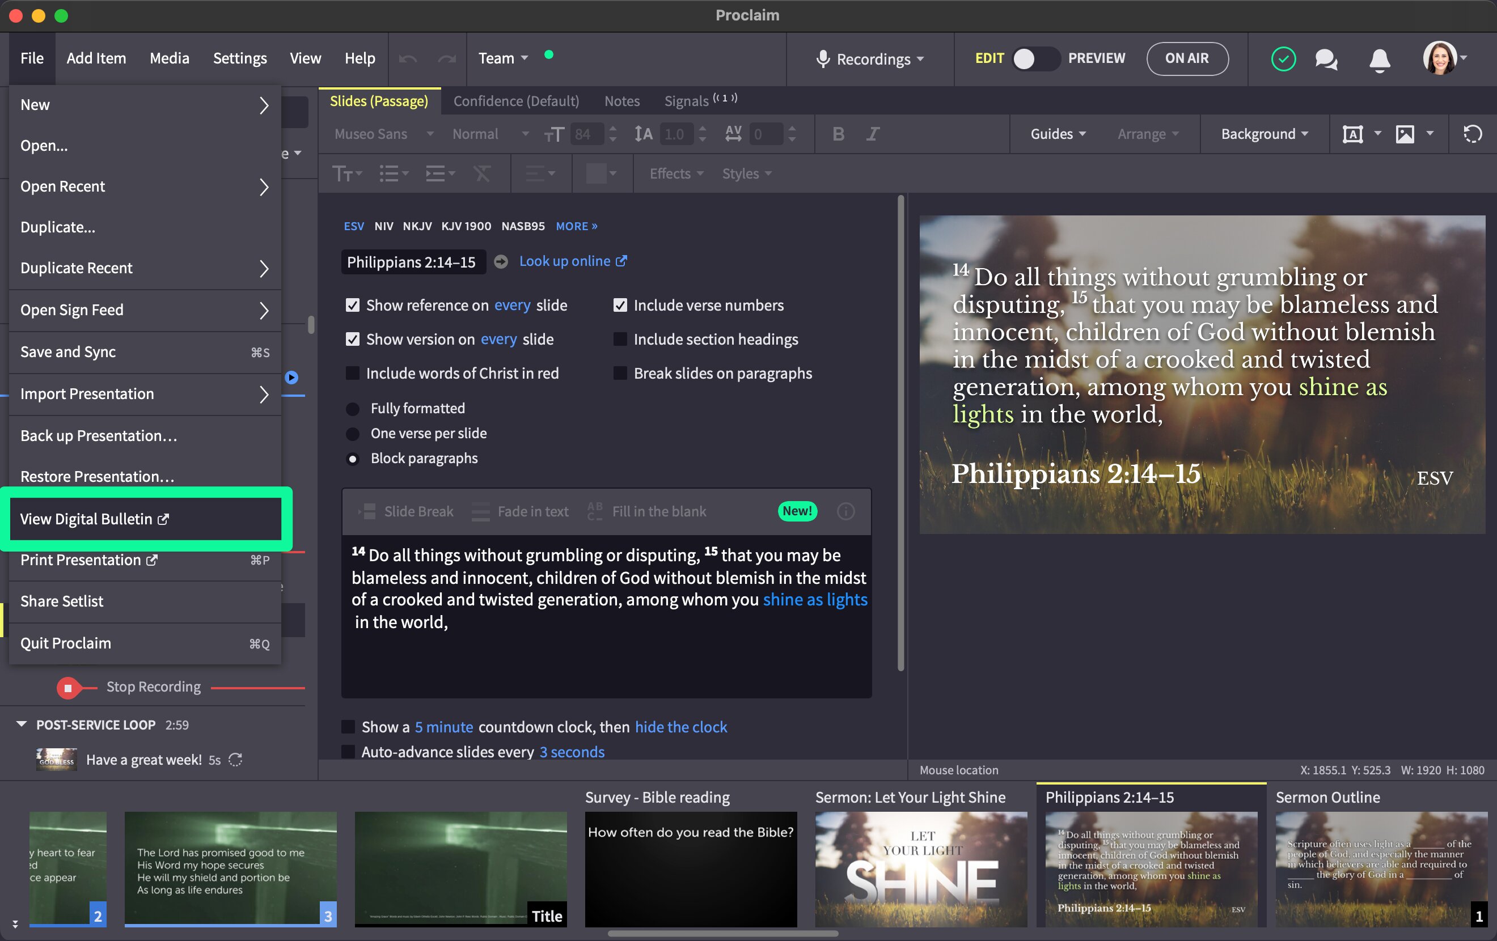Open the chat messages icon
1497x941 pixels.
(x=1326, y=59)
